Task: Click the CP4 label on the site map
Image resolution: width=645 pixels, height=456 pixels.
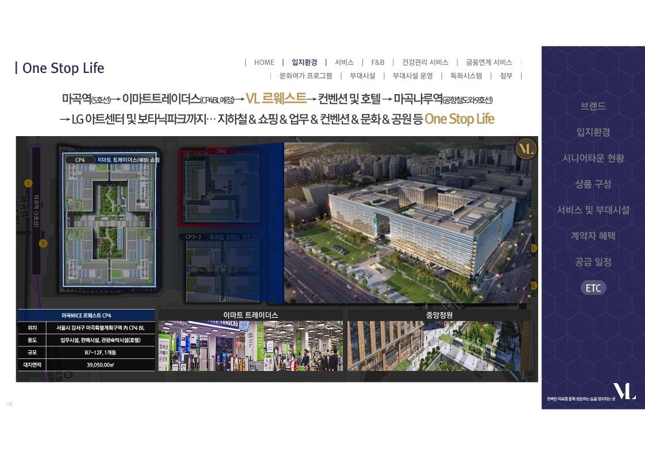Action: point(80,160)
